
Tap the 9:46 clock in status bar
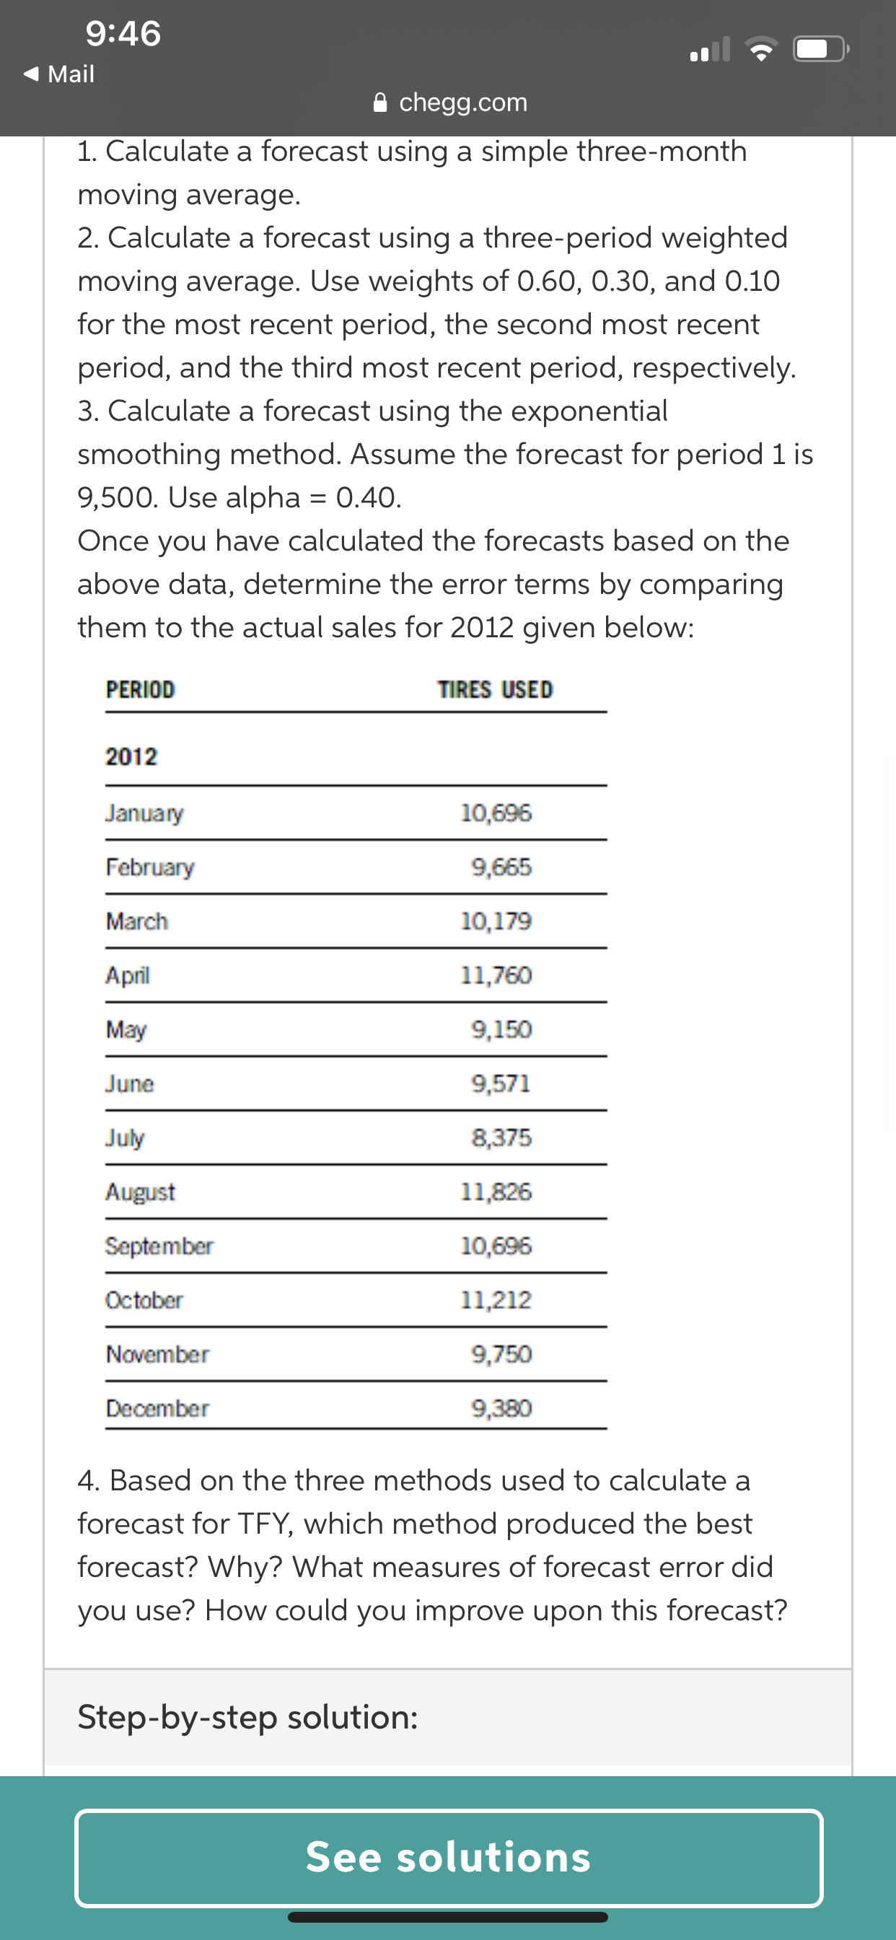123,34
